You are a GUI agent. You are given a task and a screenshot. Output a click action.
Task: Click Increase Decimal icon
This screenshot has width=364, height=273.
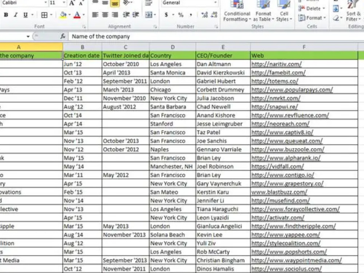pyautogui.click(x=205, y=15)
